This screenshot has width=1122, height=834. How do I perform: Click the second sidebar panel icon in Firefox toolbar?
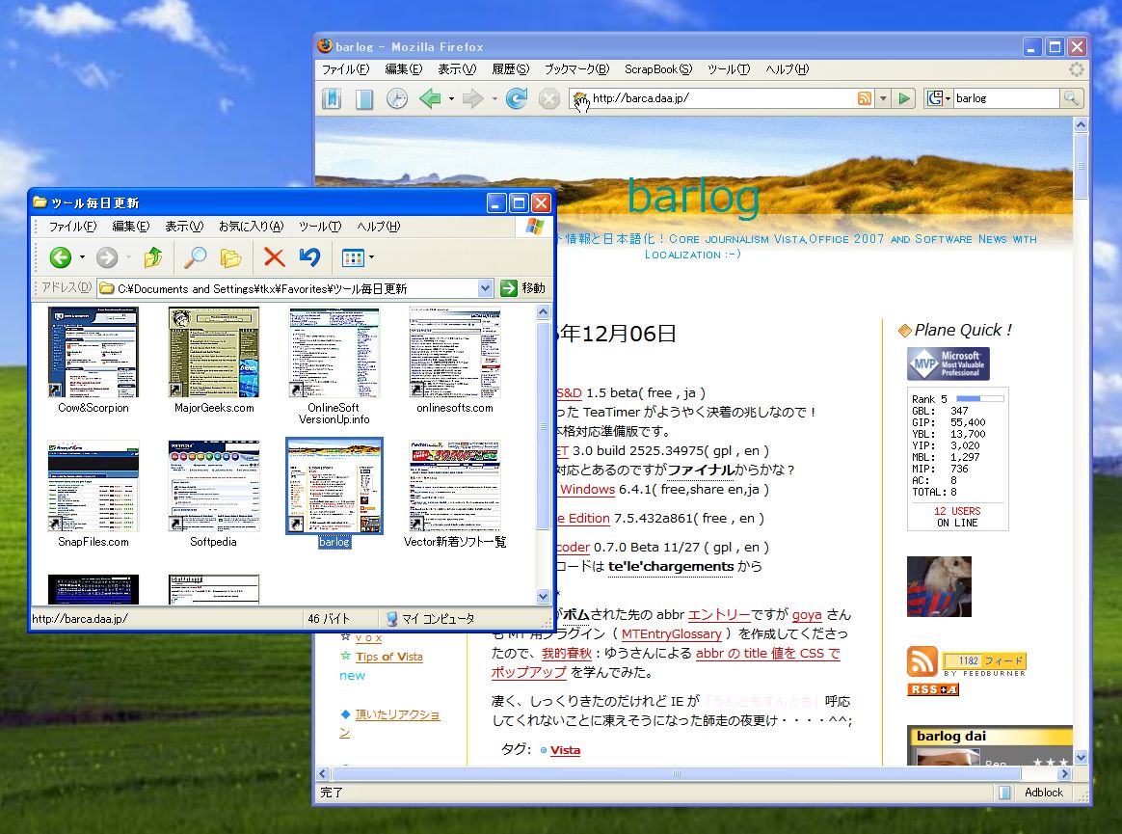pos(364,98)
